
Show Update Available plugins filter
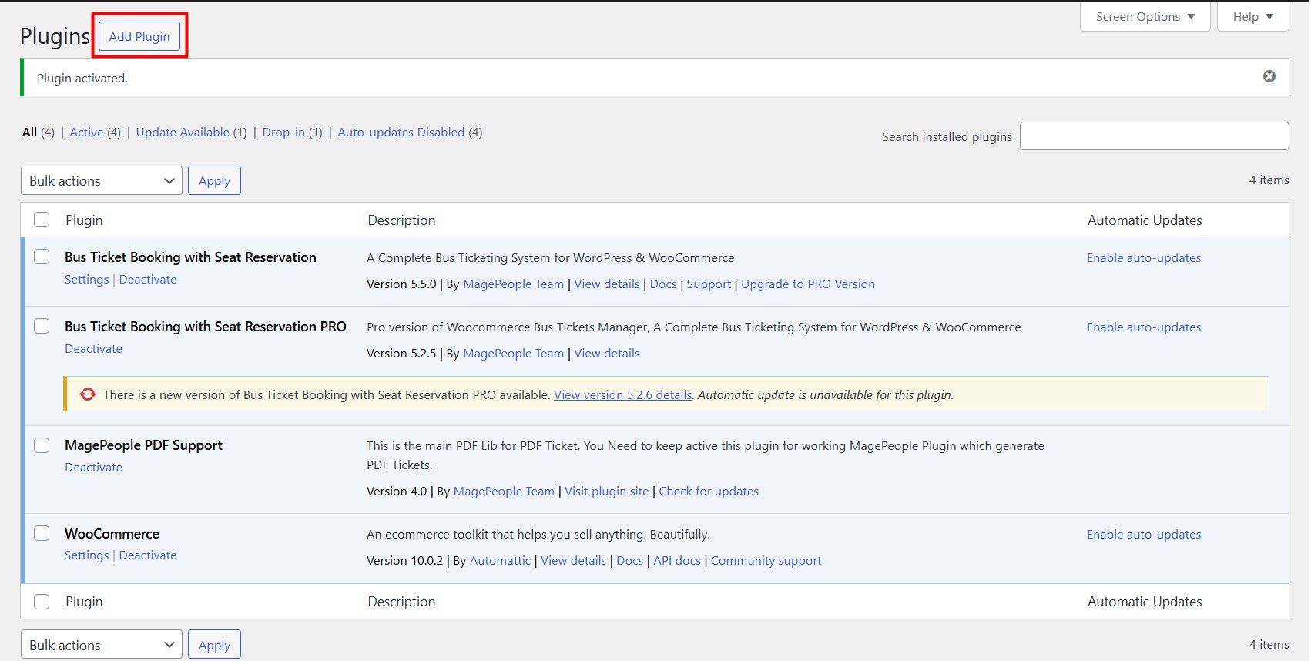183,132
